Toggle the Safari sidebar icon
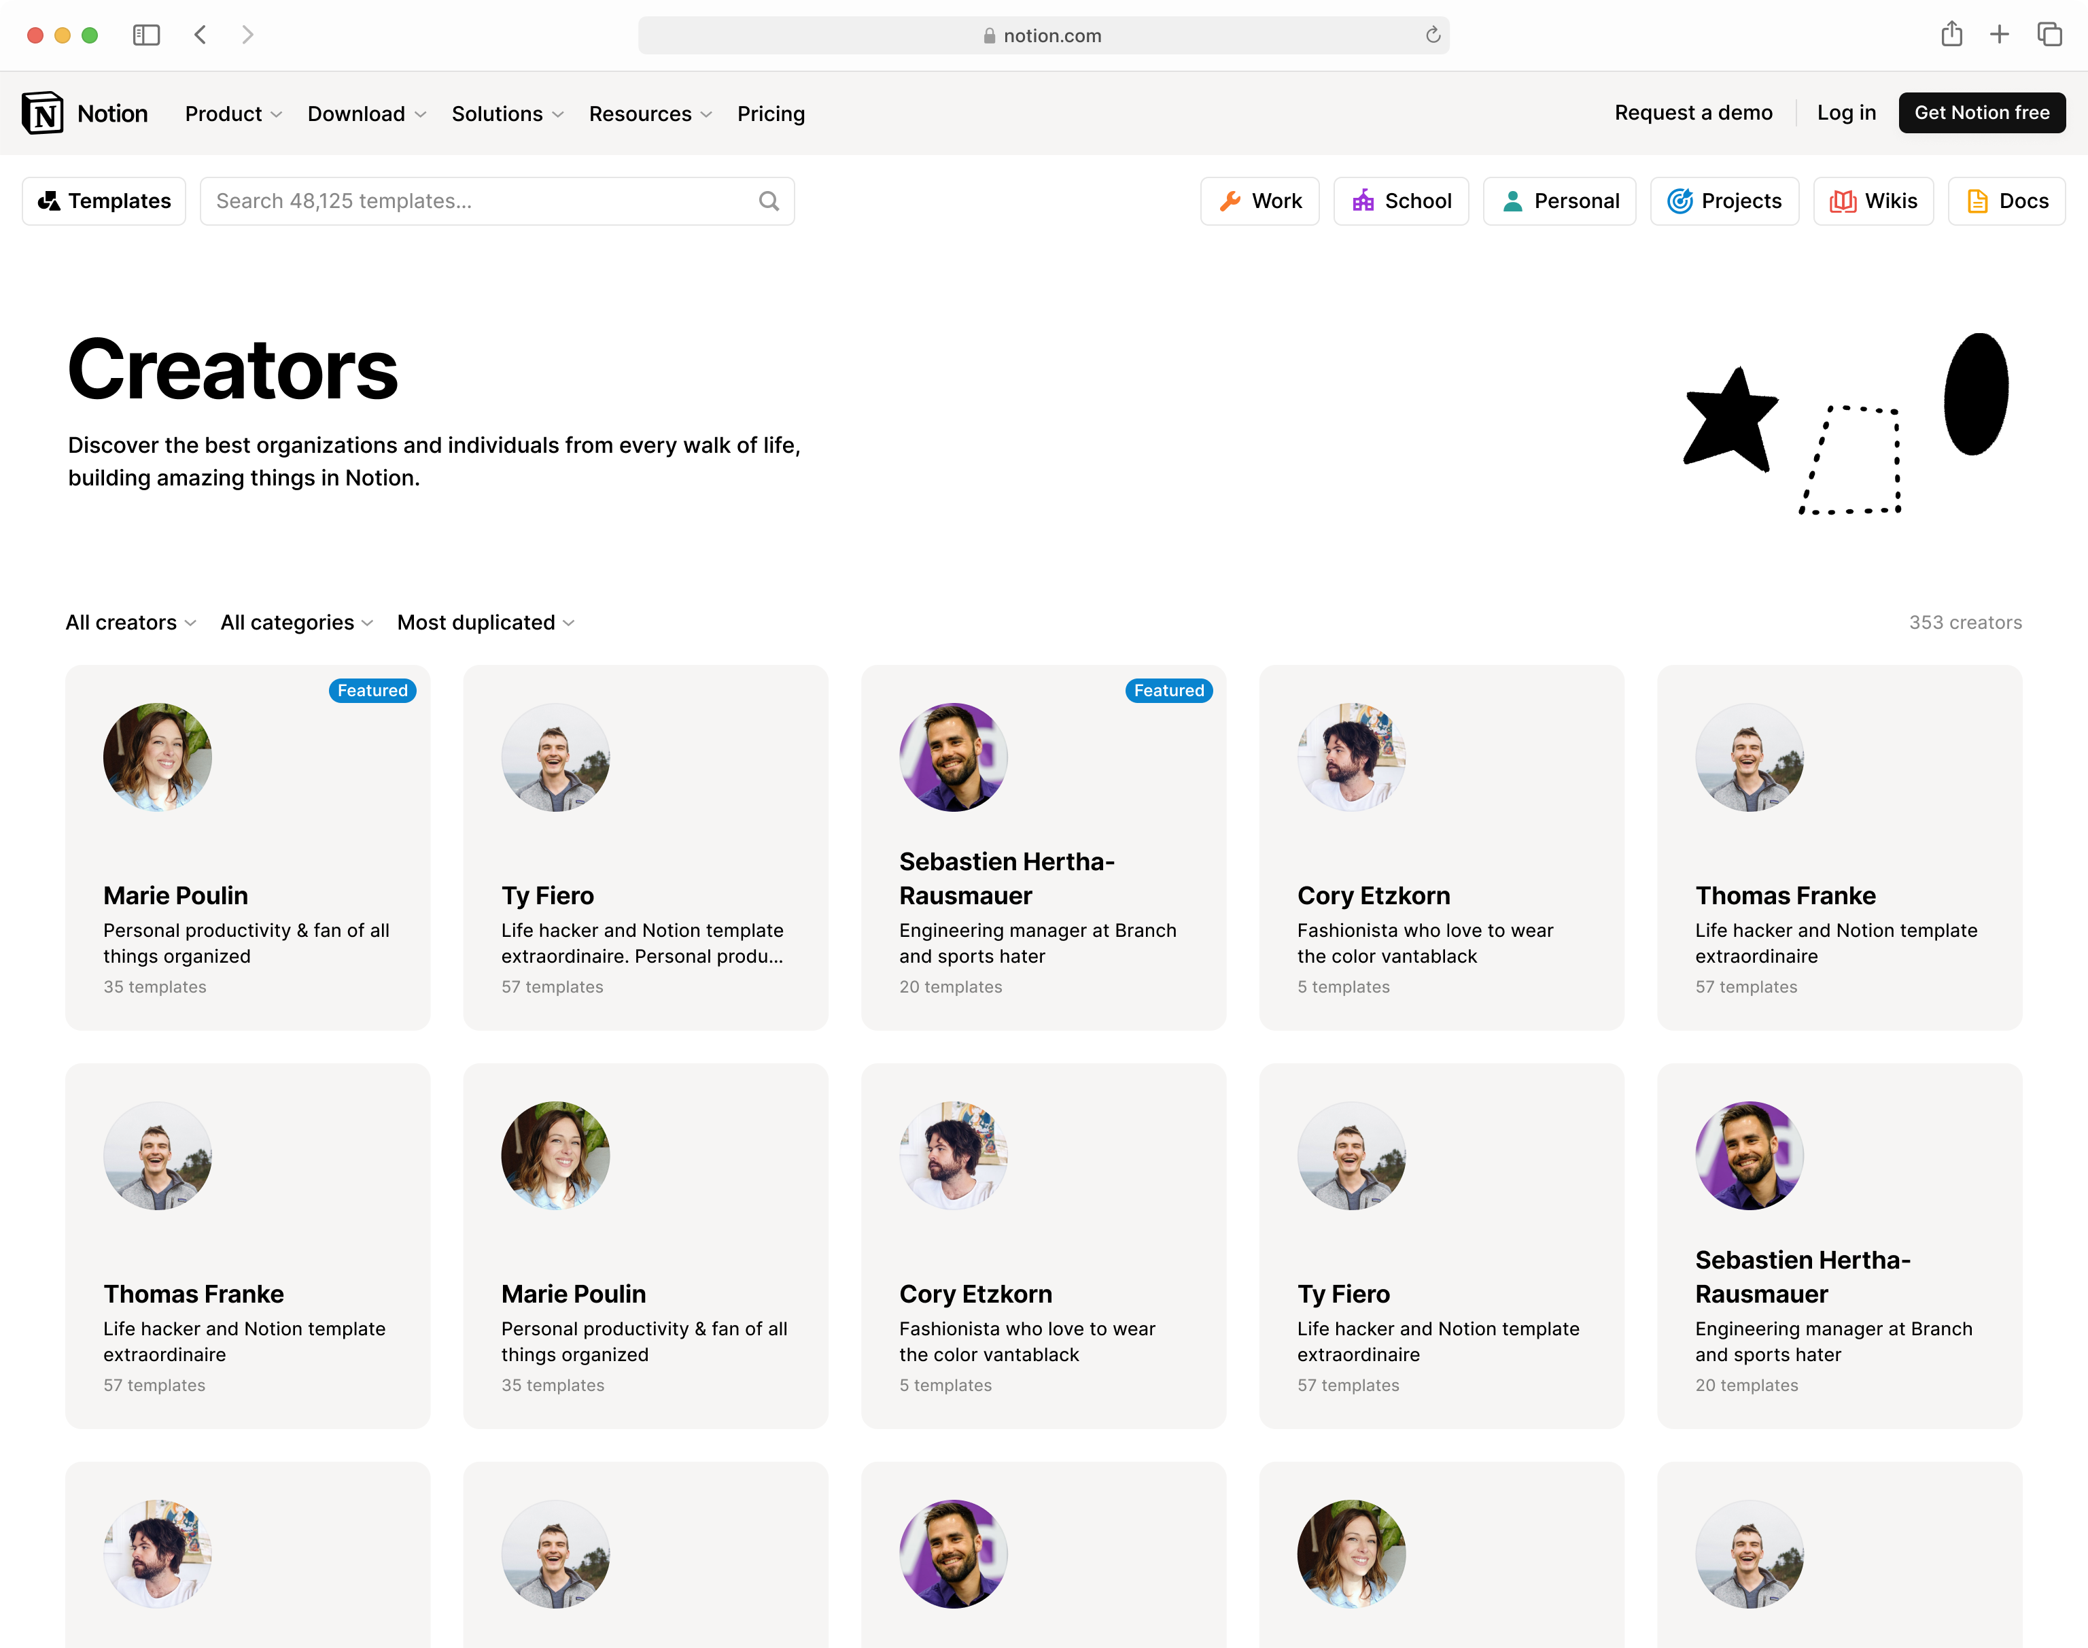This screenshot has width=2088, height=1648. [145, 35]
